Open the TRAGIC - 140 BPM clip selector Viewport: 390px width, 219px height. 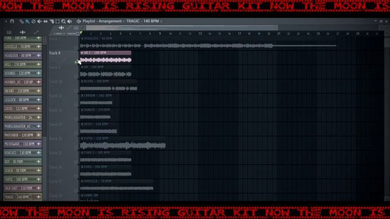coord(143,21)
